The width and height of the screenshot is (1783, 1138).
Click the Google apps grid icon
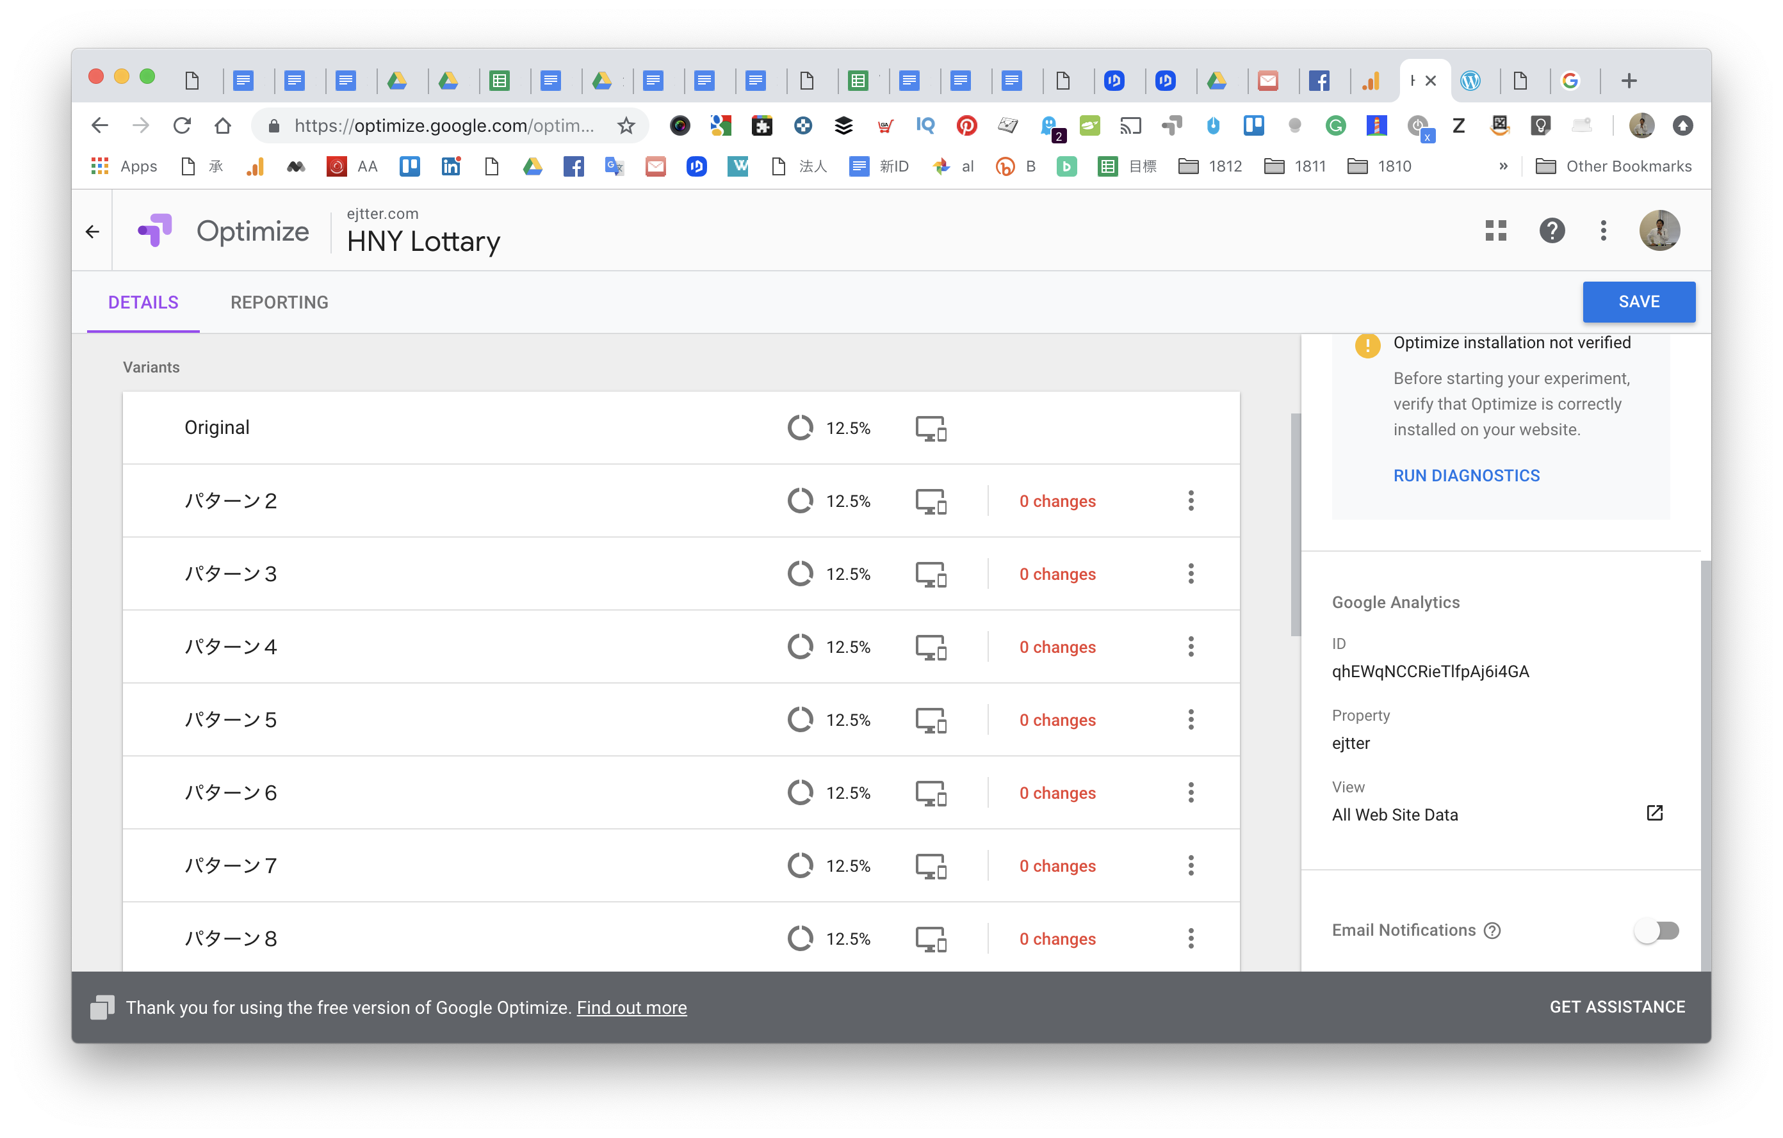1495,231
